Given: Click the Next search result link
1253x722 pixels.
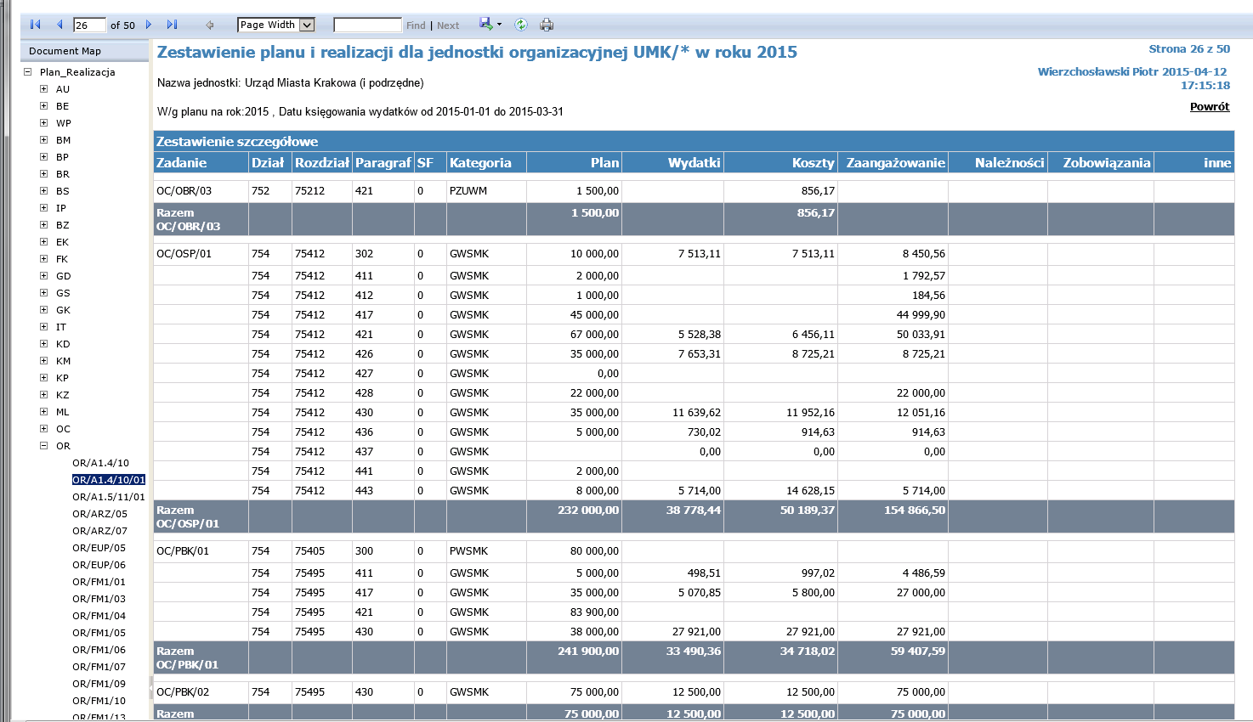Looking at the screenshot, I should pos(448,25).
